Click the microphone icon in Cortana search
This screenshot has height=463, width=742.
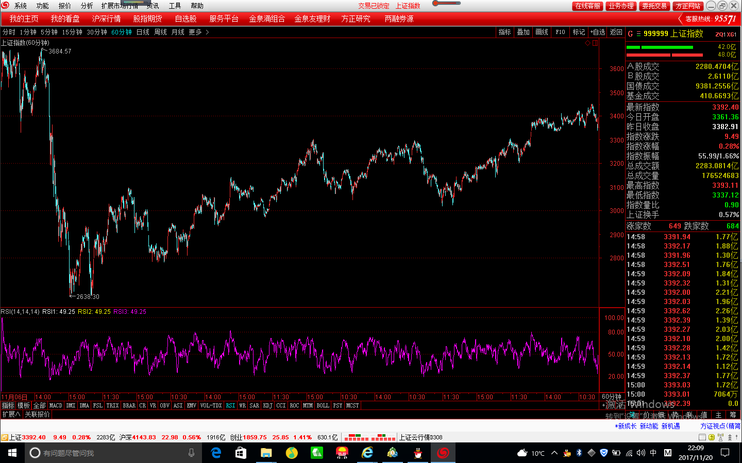[191, 453]
